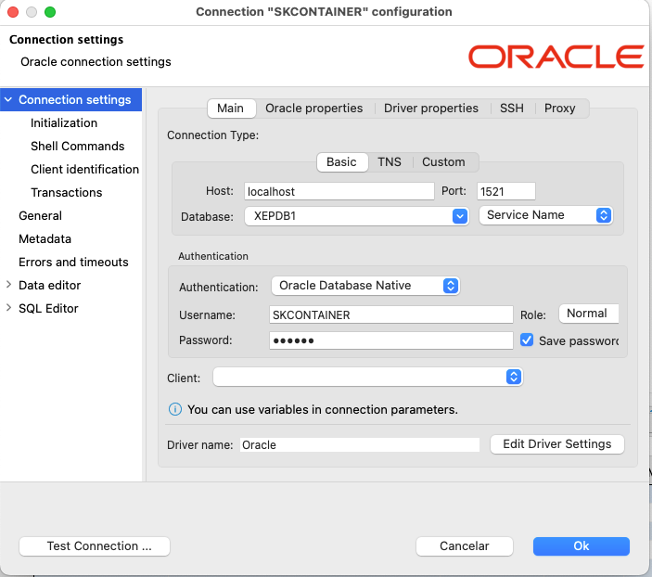Expand the Data editor tree node
This screenshot has height=577, width=652.
tap(9, 286)
